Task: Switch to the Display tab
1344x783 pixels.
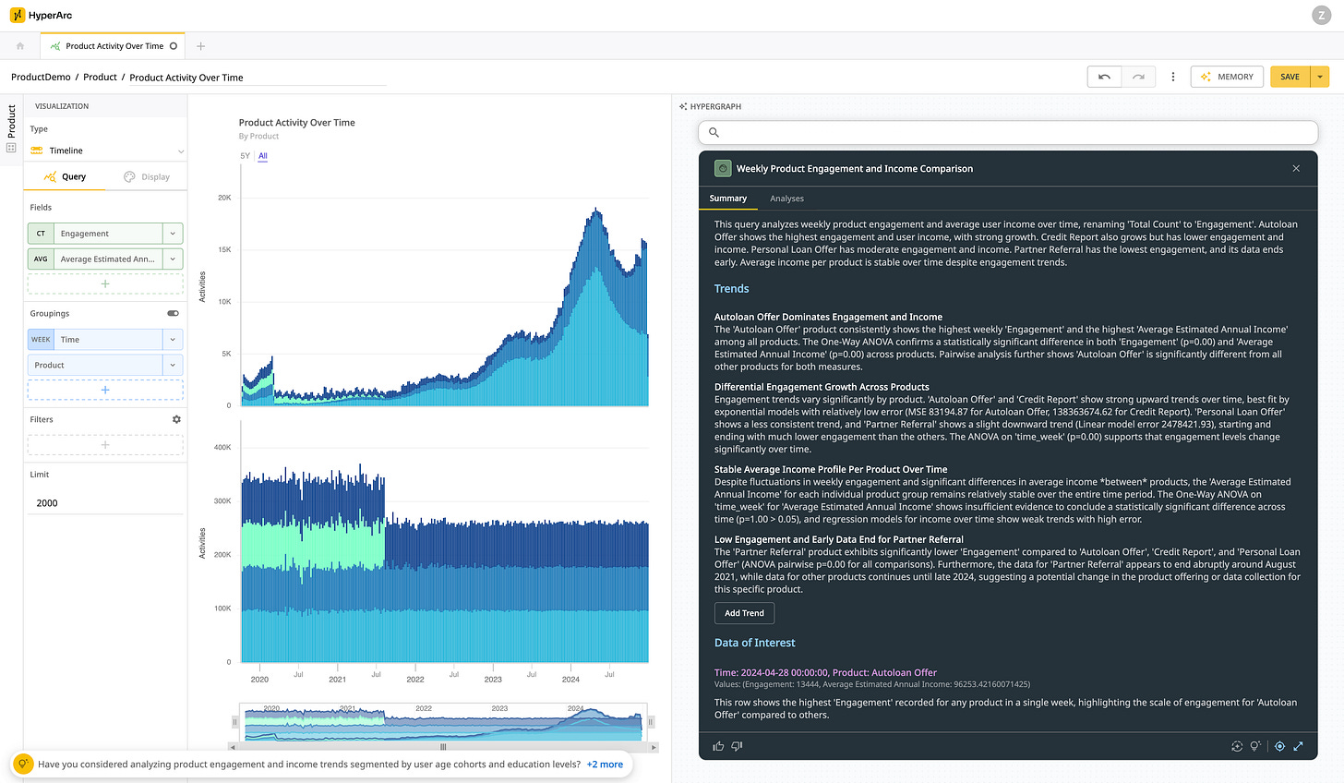Action: pyautogui.click(x=147, y=176)
